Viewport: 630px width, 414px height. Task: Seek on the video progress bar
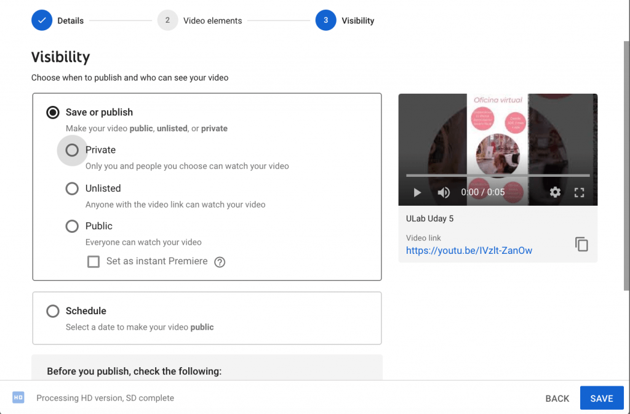[498, 176]
